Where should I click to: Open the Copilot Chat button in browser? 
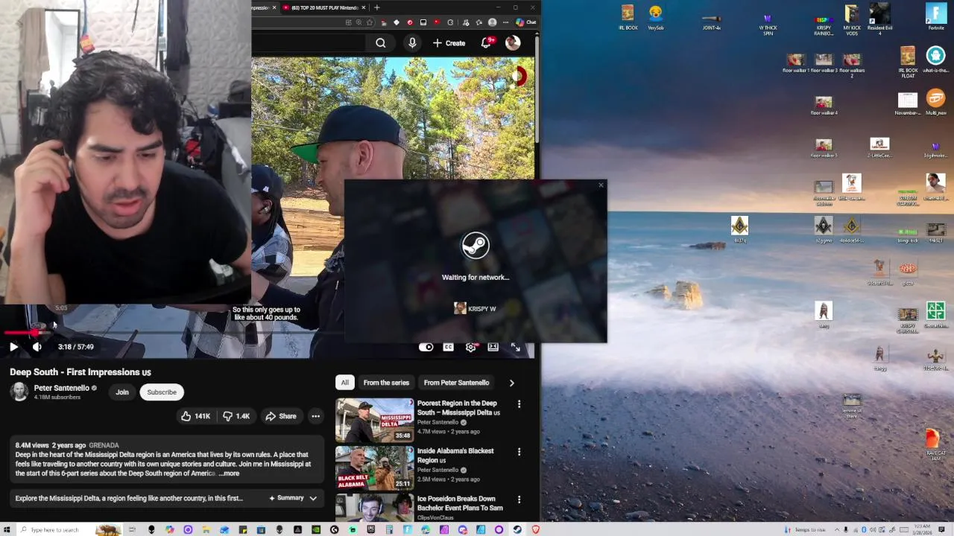526,22
